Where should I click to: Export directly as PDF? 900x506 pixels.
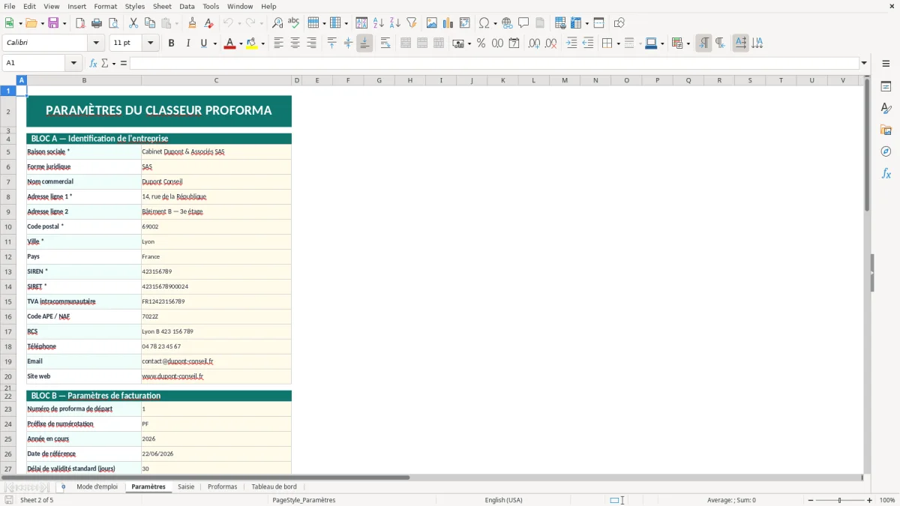point(80,23)
